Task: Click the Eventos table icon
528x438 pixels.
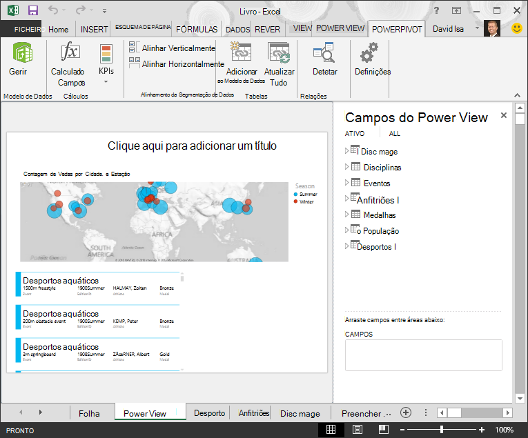Action: (x=355, y=182)
